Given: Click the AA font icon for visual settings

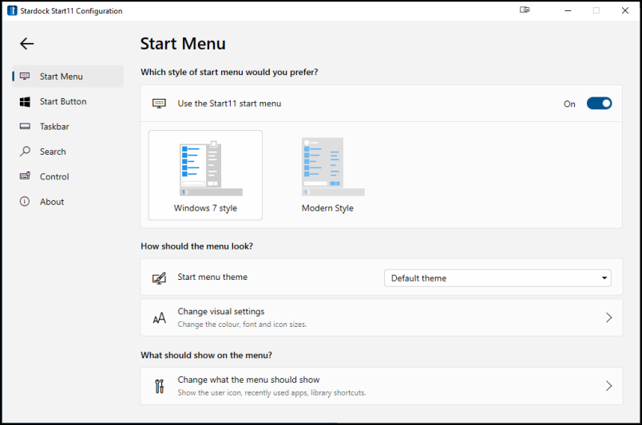Looking at the screenshot, I should coord(159,318).
